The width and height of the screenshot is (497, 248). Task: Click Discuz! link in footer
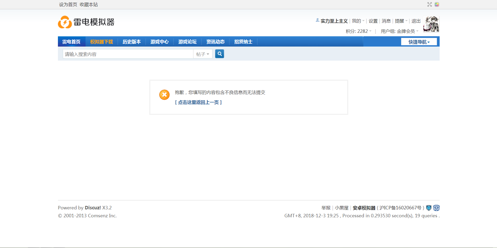coord(93,208)
